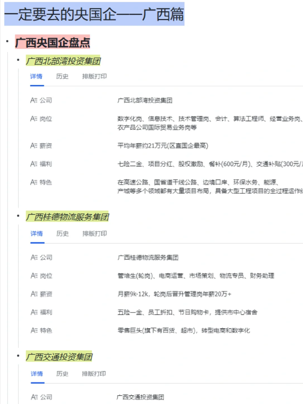Click the 特色 field label in 北部湾 section
303x404 pixels.
(46, 182)
